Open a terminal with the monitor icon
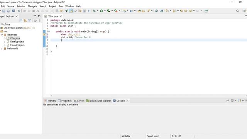This screenshot has height=139, width=247. pyautogui.click(x=14, y=11)
